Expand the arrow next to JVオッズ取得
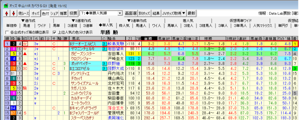 pos(184,13)
